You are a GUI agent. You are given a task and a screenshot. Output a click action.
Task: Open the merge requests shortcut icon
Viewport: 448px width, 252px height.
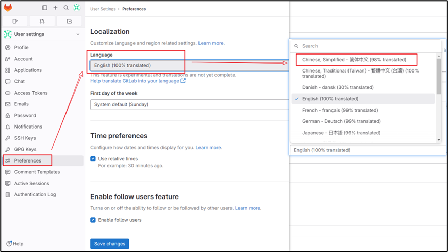tap(42, 21)
